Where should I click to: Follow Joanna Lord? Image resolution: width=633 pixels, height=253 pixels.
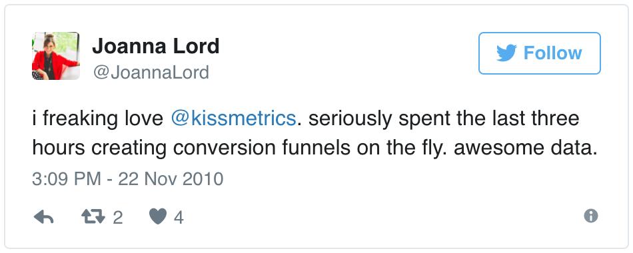539,53
